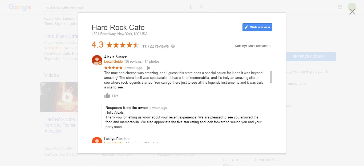
Task: Open 17 photos by Alexis Suarez
Action: pyautogui.click(x=152, y=61)
